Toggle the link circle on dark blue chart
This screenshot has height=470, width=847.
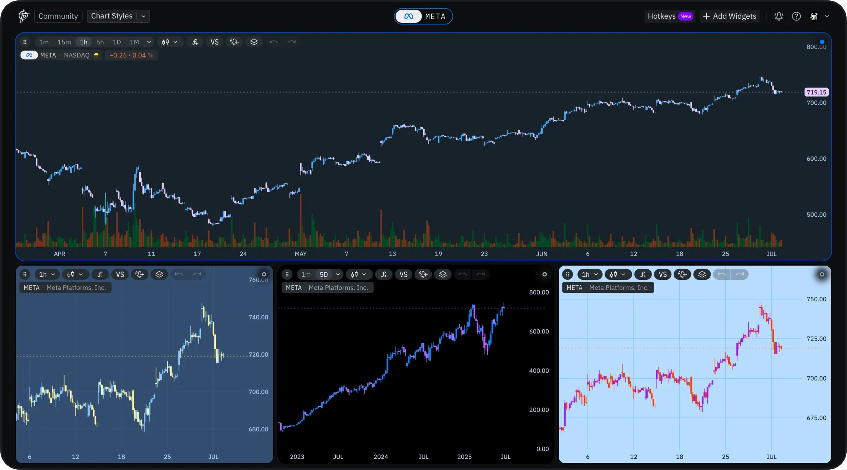pos(264,274)
